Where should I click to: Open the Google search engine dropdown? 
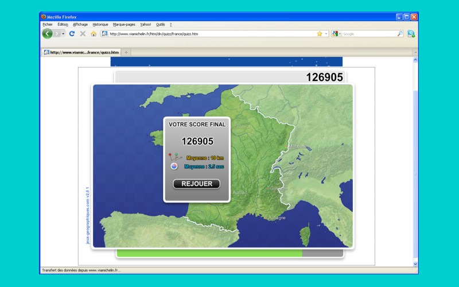pyautogui.click(x=336, y=34)
